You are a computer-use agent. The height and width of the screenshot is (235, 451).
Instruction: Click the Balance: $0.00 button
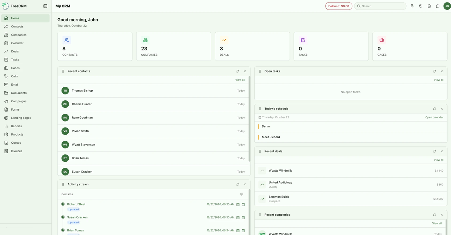(339, 6)
